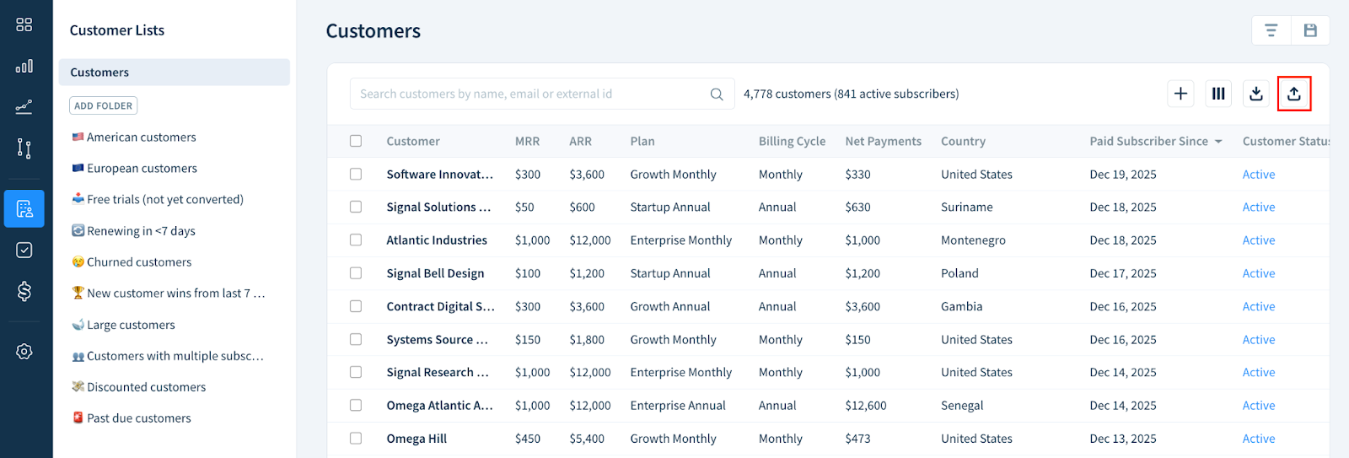This screenshot has width=1349, height=458.
Task: Click Active status for Signal Solutions row
Action: [1258, 207]
